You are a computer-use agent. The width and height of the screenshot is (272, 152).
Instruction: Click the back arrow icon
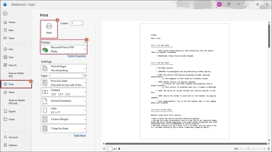(5, 13)
